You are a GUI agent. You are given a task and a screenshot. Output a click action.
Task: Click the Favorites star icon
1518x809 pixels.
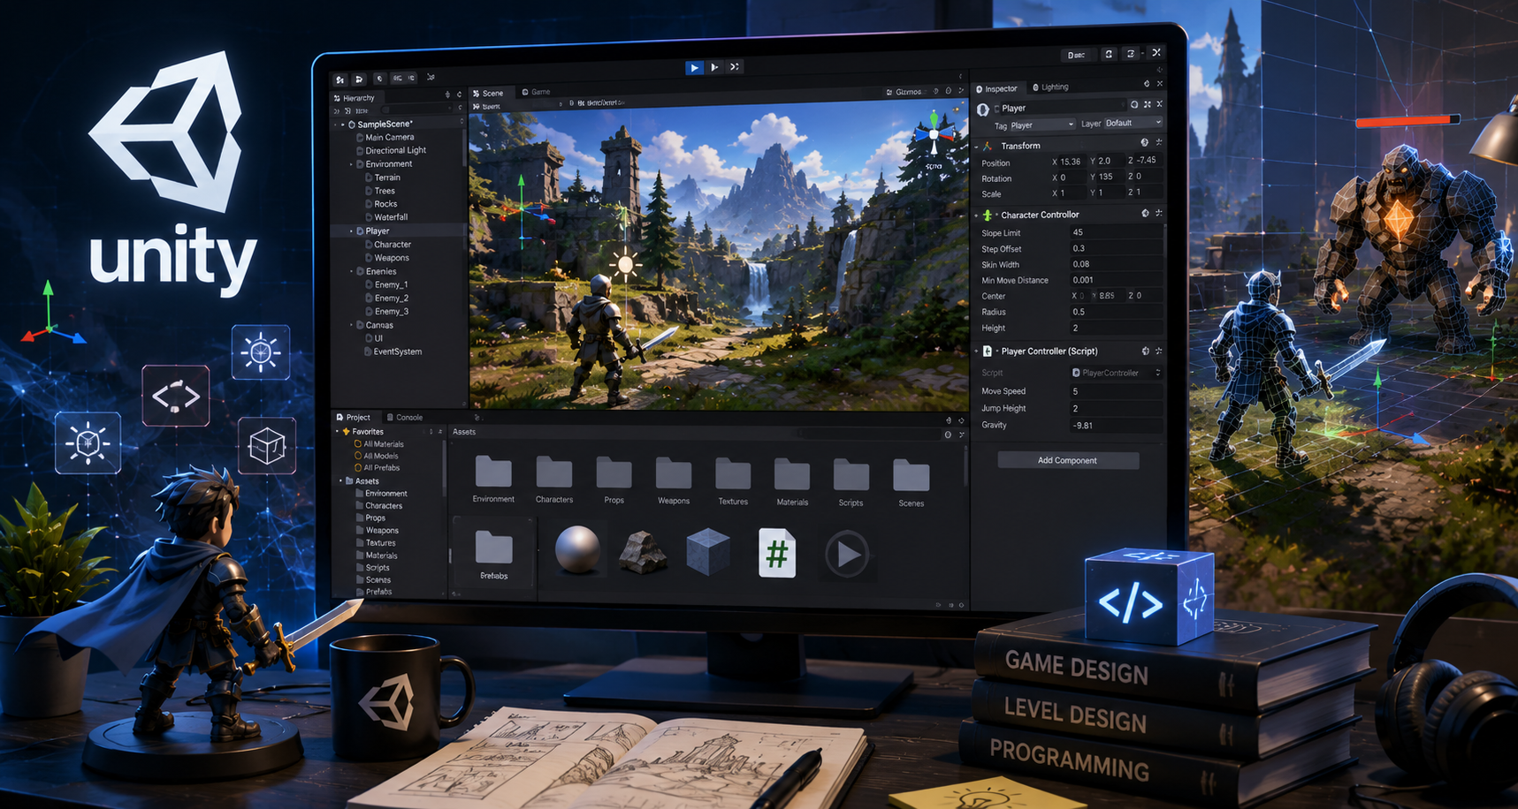[x=346, y=432]
